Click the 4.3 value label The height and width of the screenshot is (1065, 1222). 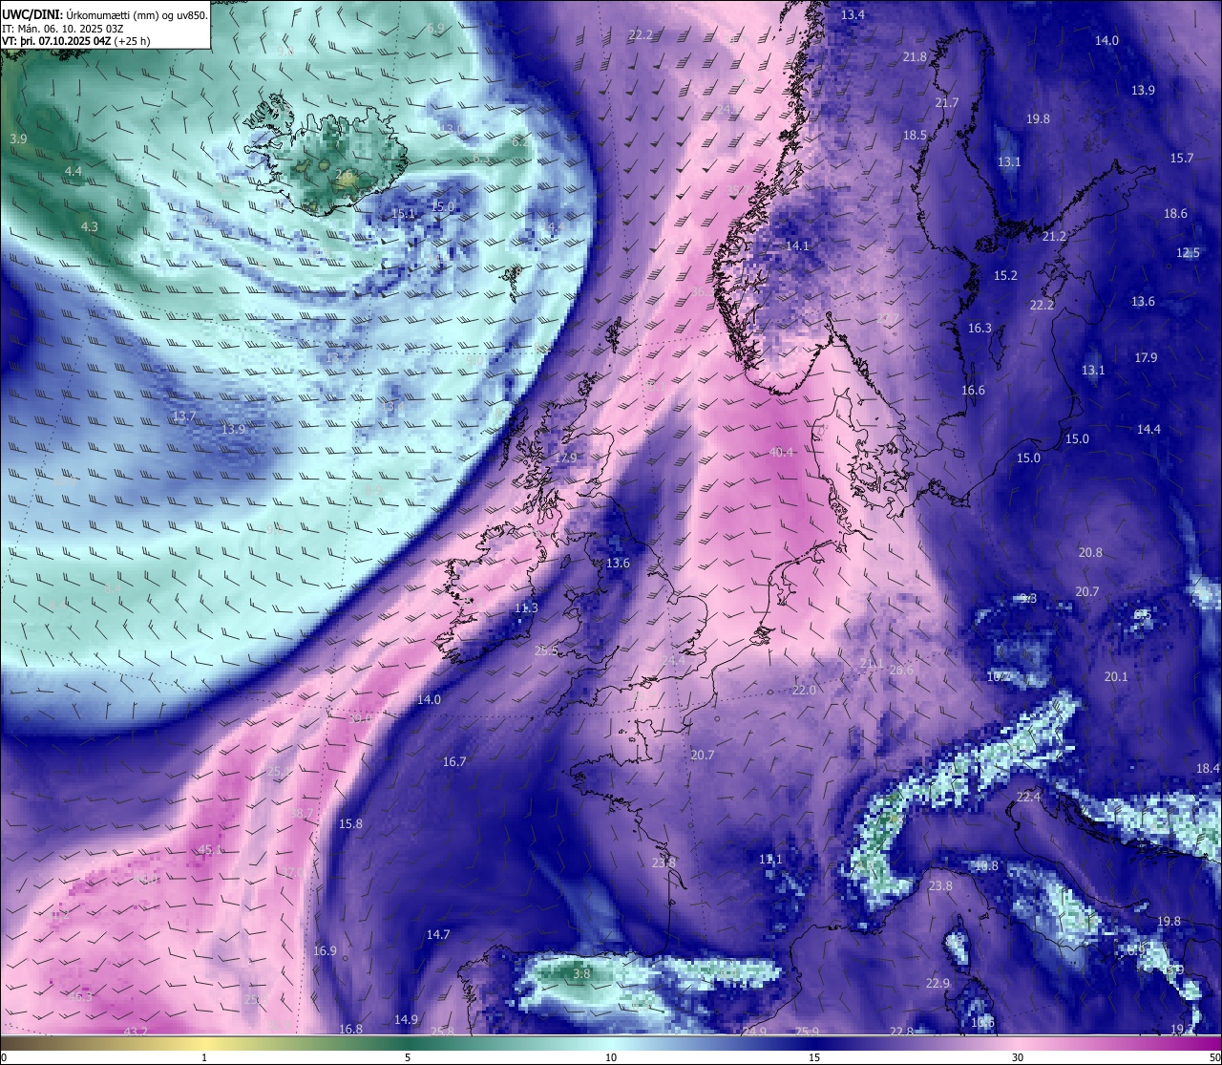(90, 226)
